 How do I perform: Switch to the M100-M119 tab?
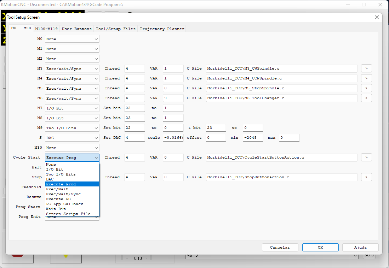(47, 29)
